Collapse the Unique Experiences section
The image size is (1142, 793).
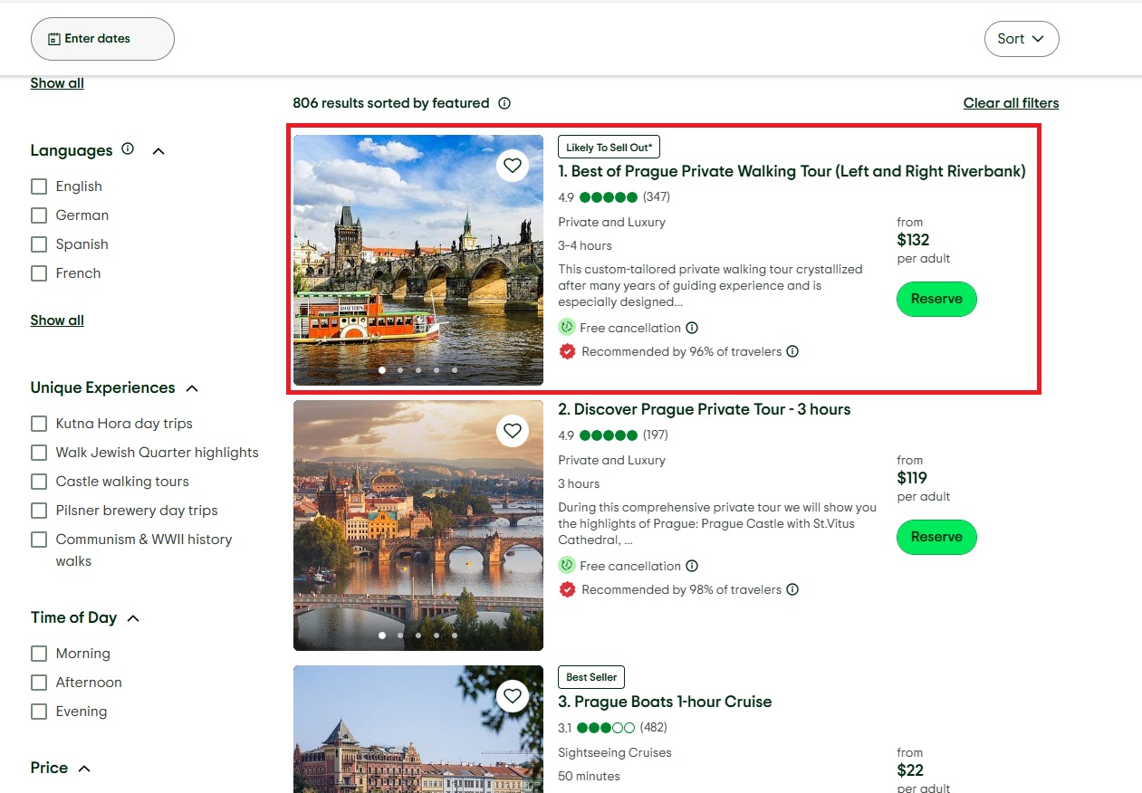tap(192, 388)
